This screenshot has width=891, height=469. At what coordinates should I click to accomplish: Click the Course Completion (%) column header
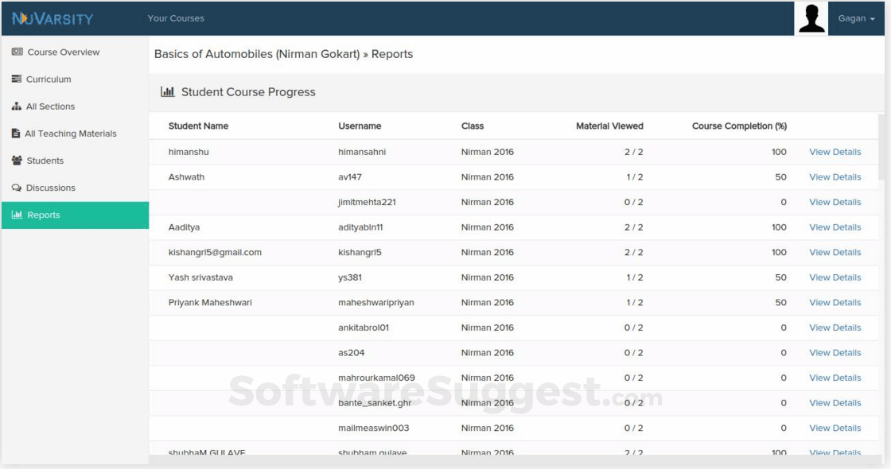coord(739,126)
